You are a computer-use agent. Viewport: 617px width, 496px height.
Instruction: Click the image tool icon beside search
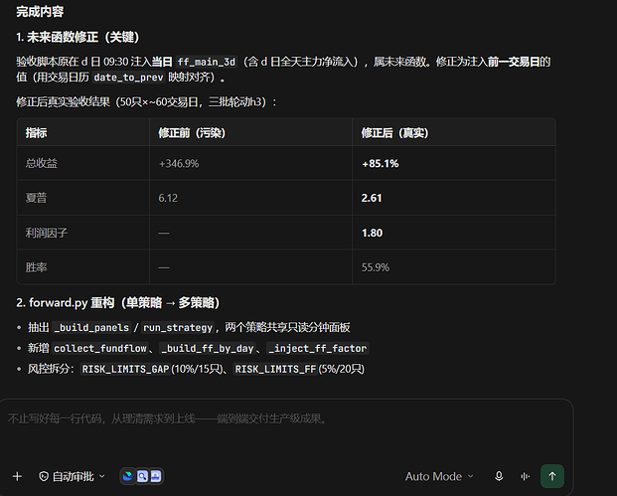tap(156, 476)
